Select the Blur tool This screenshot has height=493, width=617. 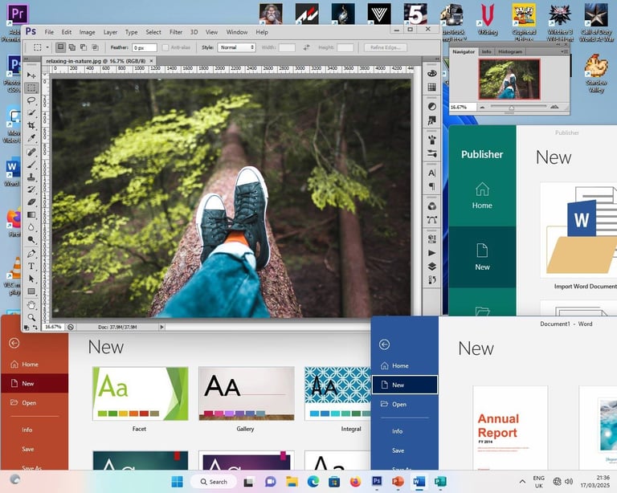(31, 227)
